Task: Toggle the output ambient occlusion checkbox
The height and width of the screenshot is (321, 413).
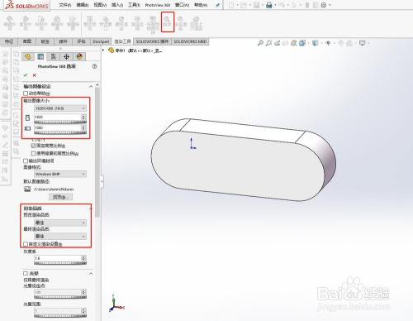Action: (x=26, y=160)
